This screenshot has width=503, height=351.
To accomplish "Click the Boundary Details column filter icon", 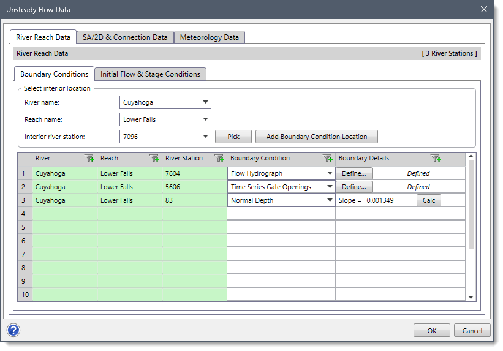I will 436,159.
